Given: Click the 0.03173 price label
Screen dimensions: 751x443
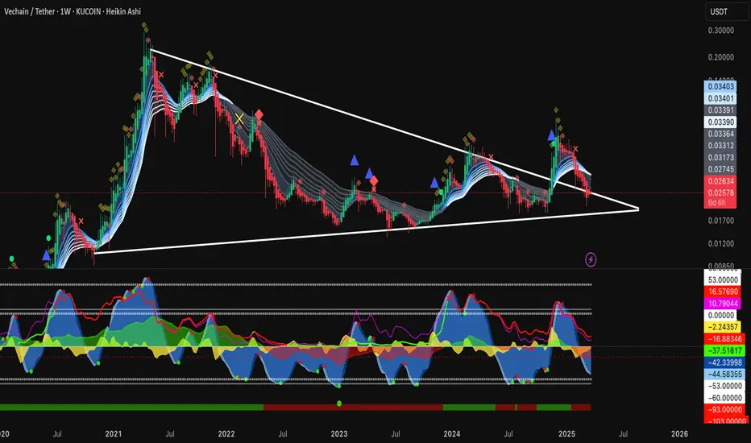Looking at the screenshot, I should [x=720, y=158].
